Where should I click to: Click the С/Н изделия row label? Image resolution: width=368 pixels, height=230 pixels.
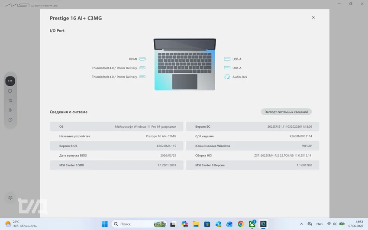(204, 136)
